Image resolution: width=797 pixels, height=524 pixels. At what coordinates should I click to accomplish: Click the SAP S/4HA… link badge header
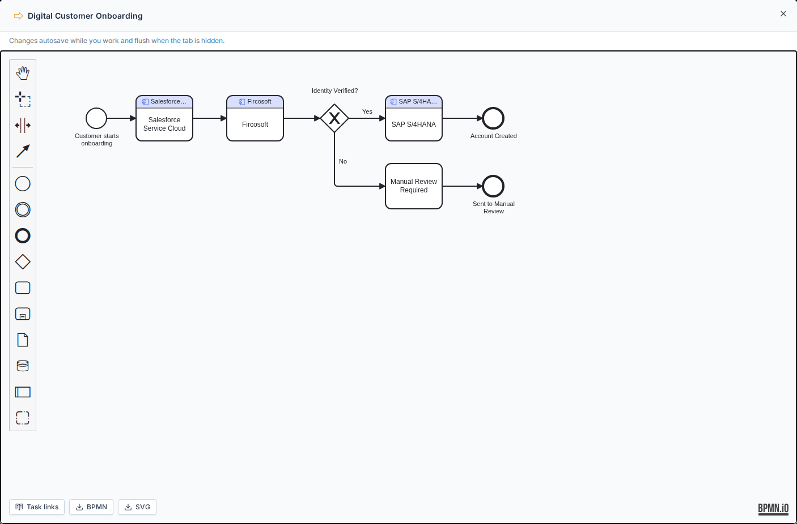pyautogui.click(x=414, y=102)
